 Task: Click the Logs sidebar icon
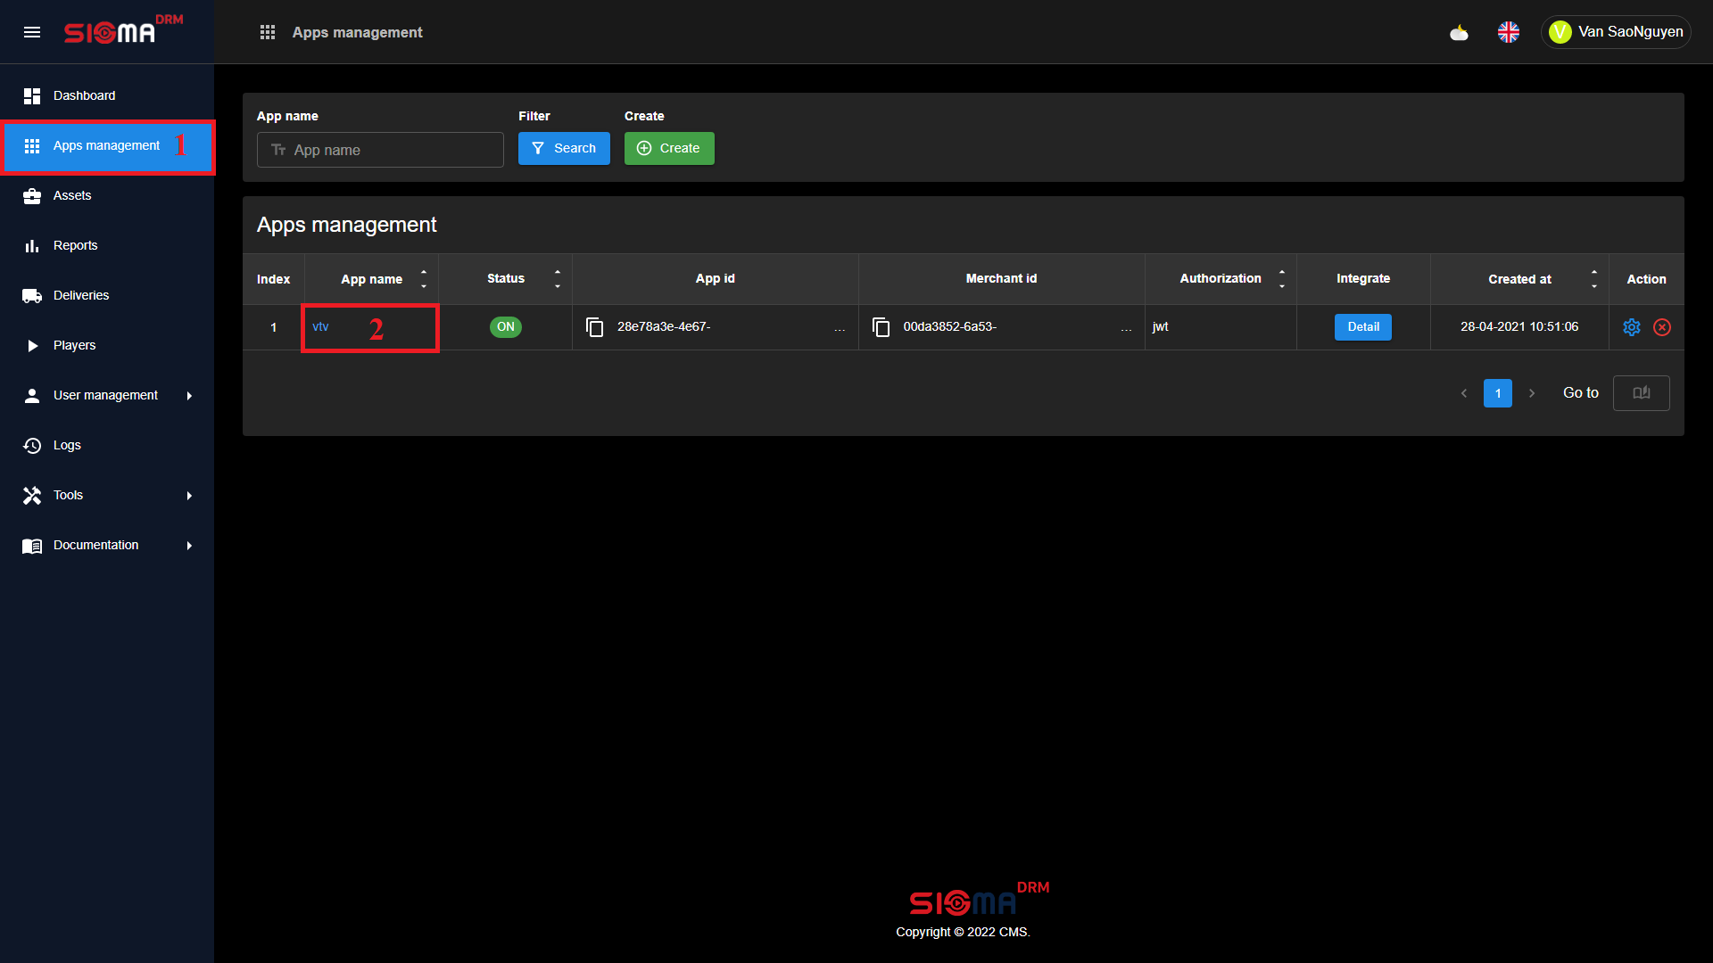32,444
